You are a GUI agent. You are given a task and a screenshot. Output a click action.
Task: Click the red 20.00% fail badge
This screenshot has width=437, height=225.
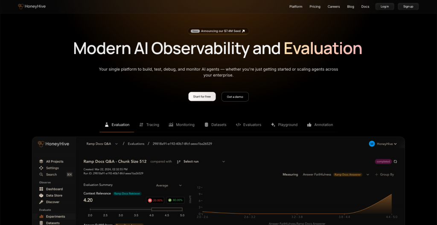pyautogui.click(x=155, y=200)
